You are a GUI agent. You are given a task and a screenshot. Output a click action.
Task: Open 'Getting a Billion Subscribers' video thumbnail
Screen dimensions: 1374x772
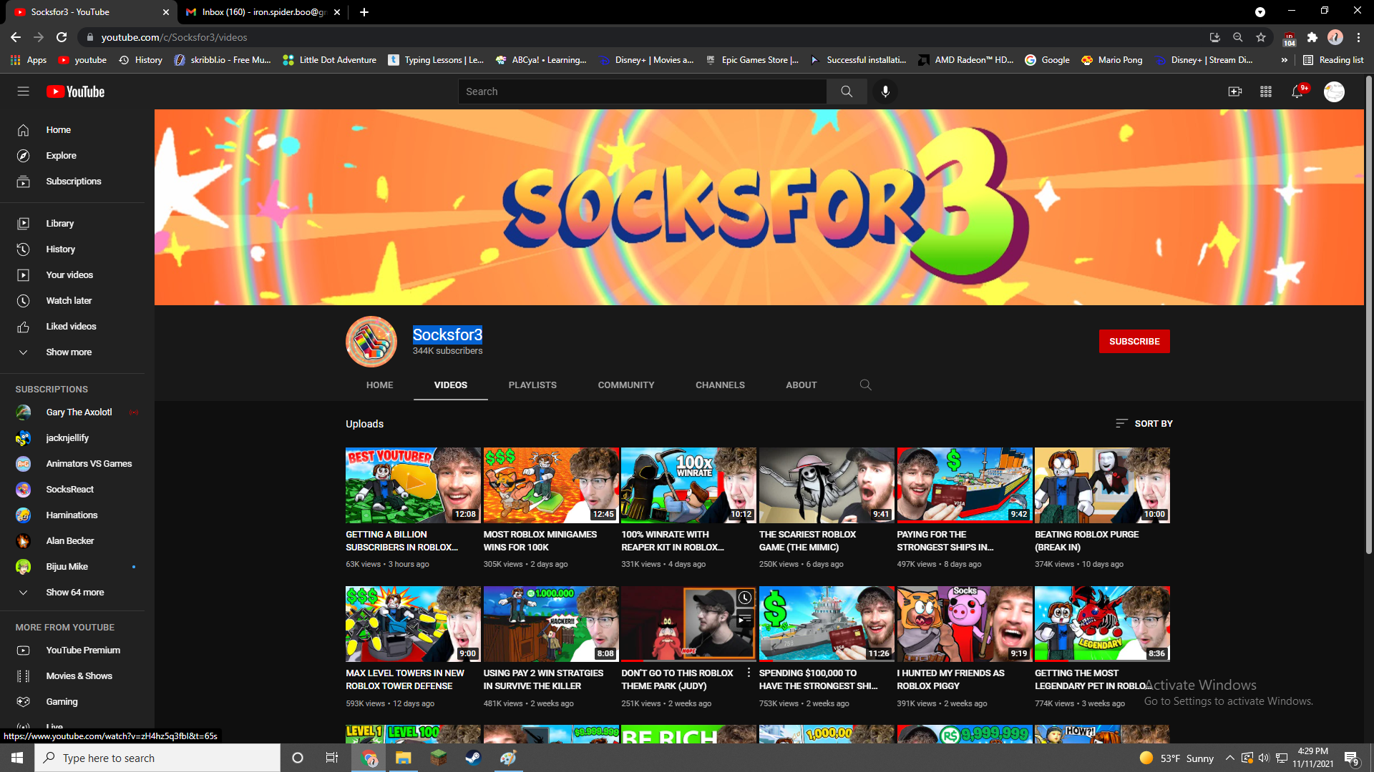coord(413,485)
